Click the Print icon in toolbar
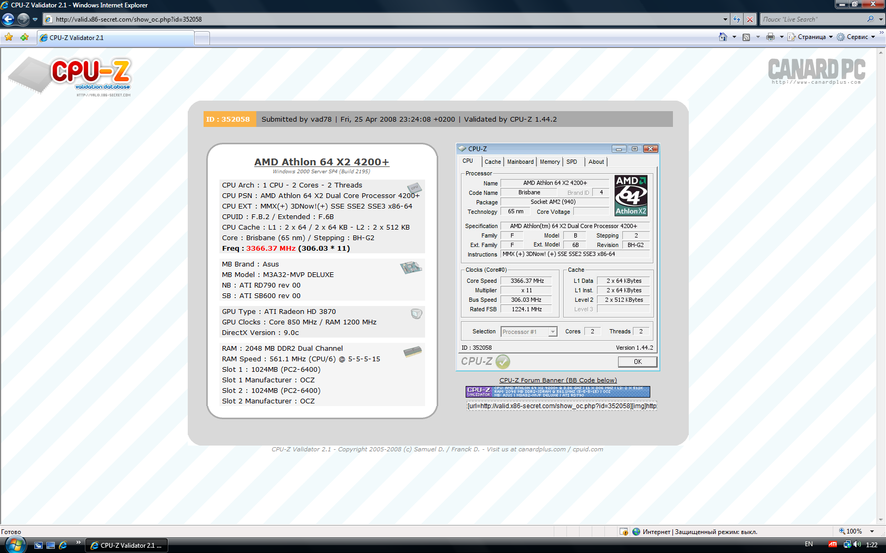The image size is (886, 553). 771,37
